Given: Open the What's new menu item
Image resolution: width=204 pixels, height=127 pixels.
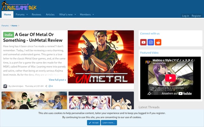Looking at the screenshot, I should pos(66,15).
